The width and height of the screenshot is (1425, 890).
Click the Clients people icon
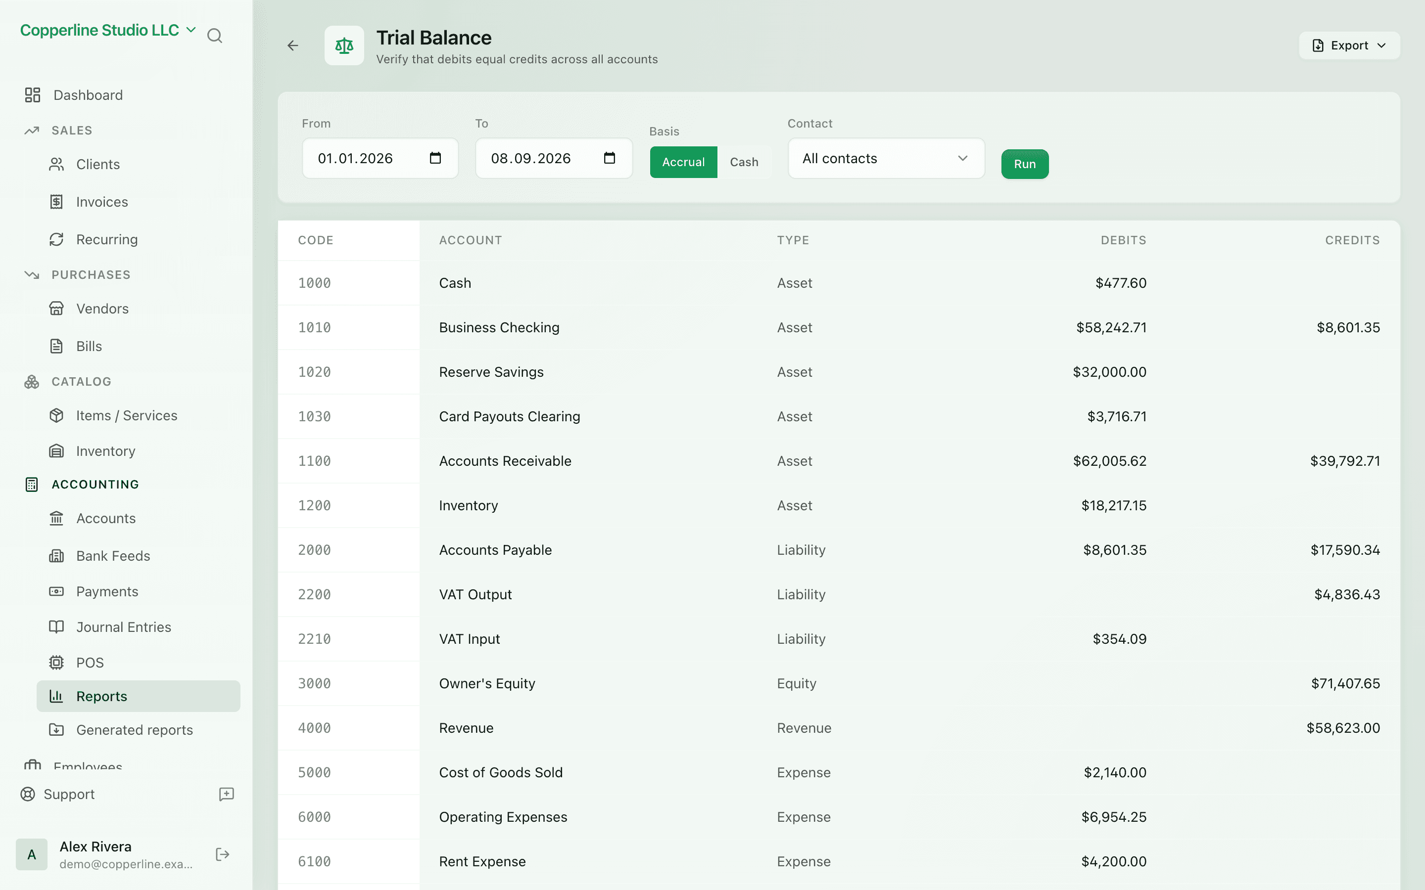(x=56, y=164)
